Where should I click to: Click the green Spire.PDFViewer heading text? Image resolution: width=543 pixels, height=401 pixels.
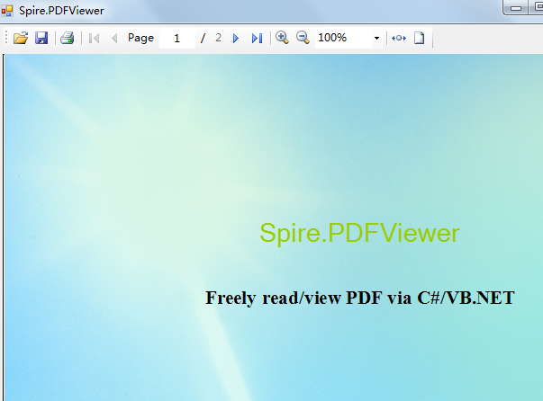359,234
